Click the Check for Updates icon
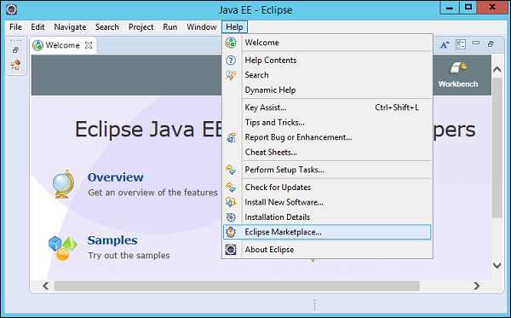511x318 pixels. click(x=231, y=188)
